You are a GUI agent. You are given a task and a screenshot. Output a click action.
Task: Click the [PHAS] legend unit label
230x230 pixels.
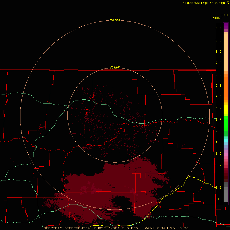[x=216, y=18]
